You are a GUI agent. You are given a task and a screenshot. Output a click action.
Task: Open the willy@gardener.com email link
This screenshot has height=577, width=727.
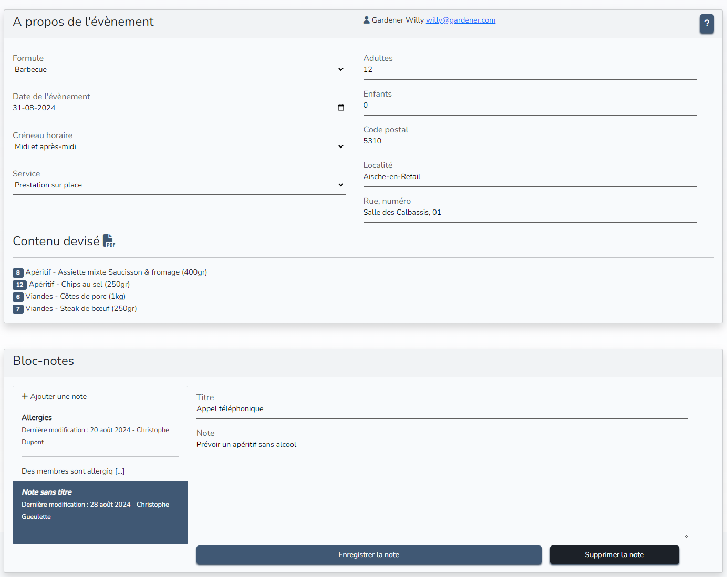click(x=460, y=20)
